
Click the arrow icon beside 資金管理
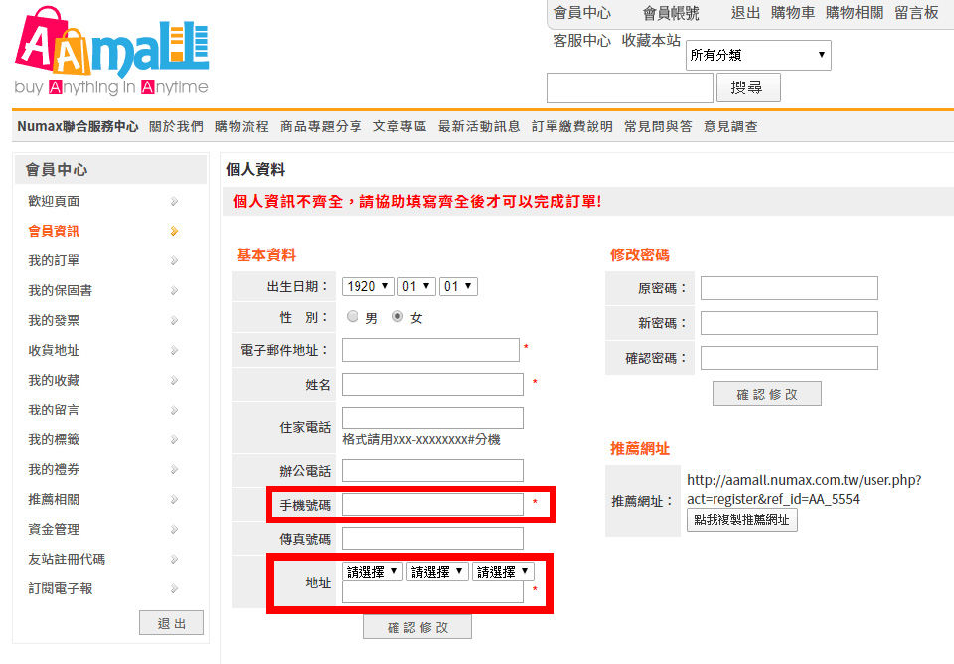tap(174, 529)
